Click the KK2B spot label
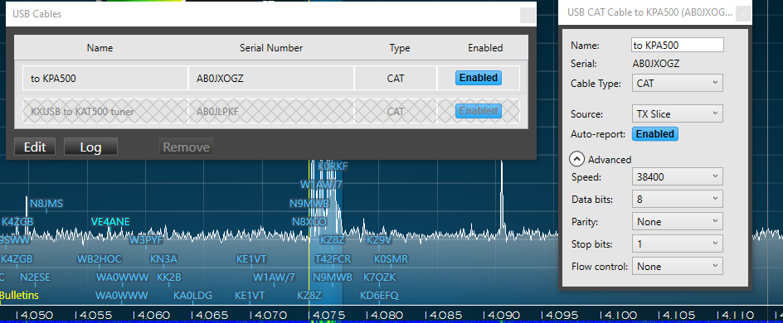This screenshot has height=323, width=783. [168, 277]
